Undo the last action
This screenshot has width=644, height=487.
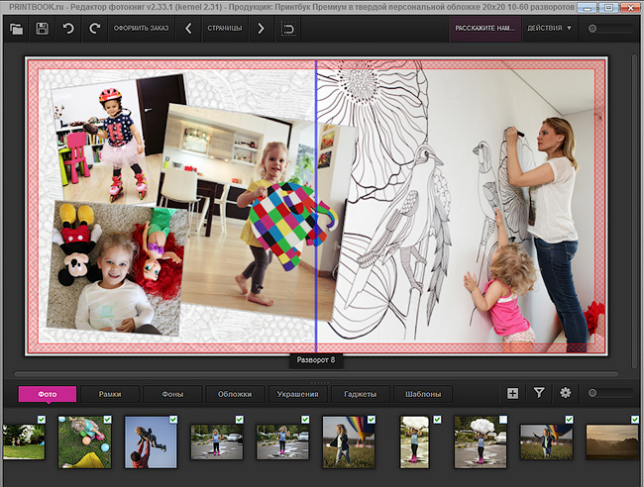68,29
